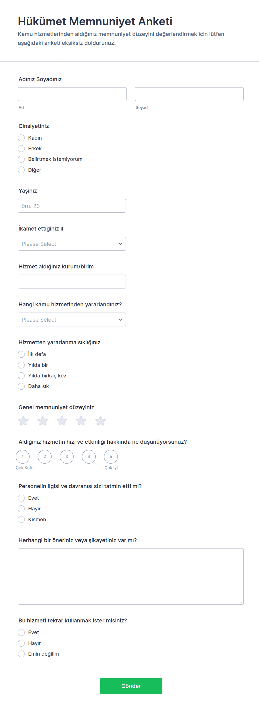This screenshot has width=259, height=708.
Task: Click the fifth star rating icon
Action: tap(101, 421)
